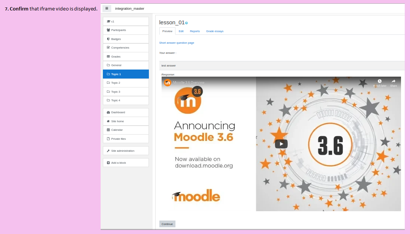Click the Topic 4 folder icon
The image size is (410, 234).
108,100
